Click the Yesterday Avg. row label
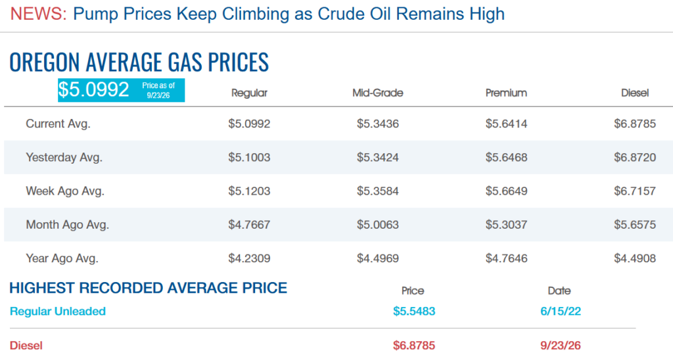673x361 pixels. [x=64, y=158]
